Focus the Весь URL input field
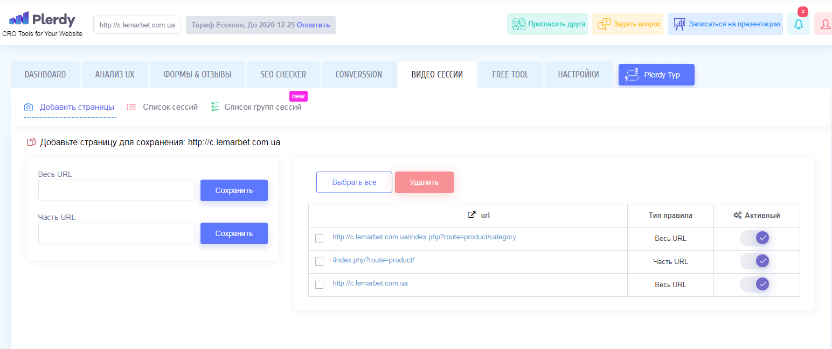 [x=116, y=190]
